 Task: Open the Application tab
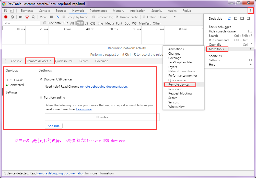tap(138, 11)
